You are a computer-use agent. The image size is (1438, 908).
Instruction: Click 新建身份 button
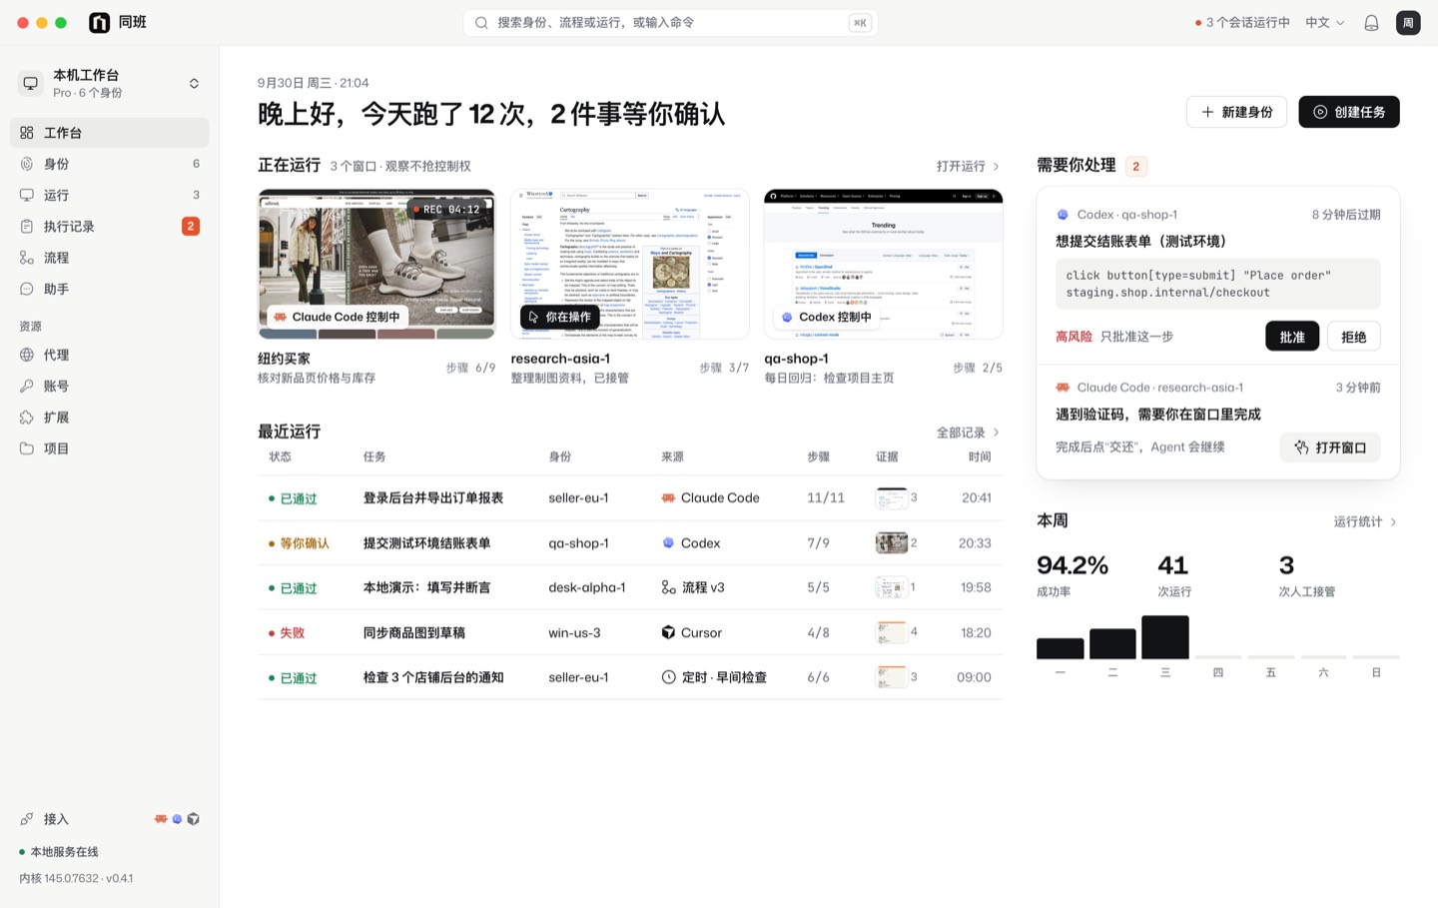pos(1236,112)
